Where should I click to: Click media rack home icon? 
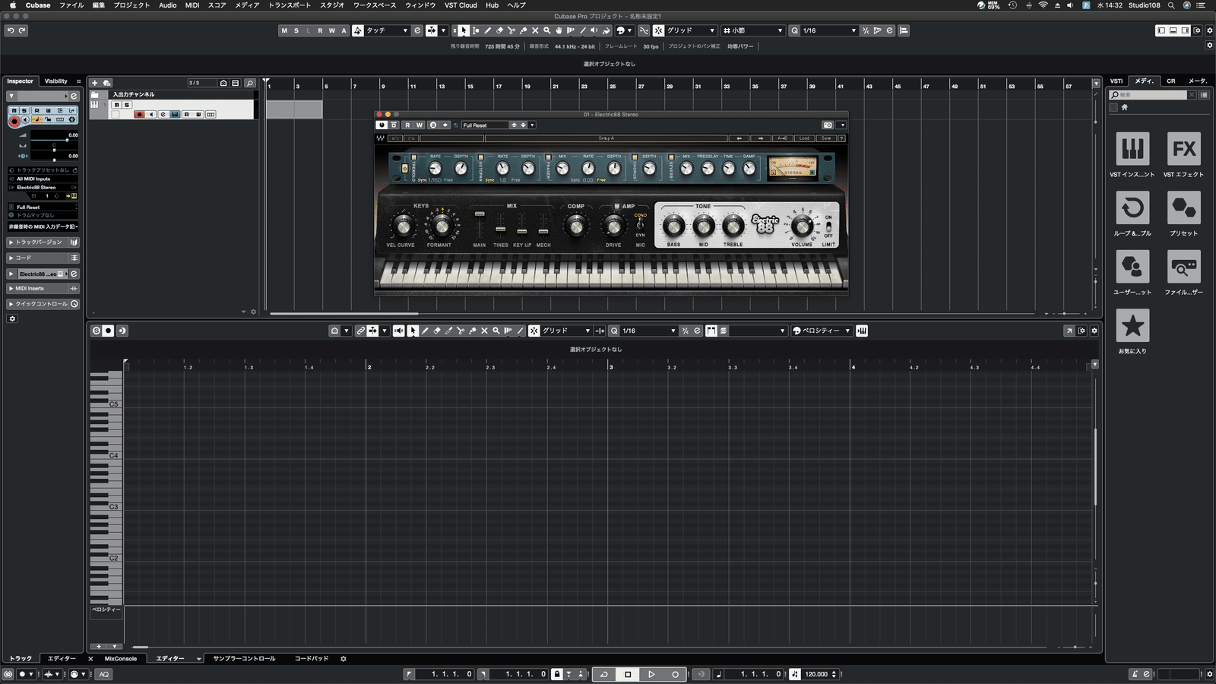[x=1125, y=107]
